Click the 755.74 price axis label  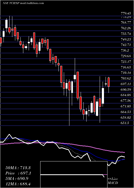click(x=126, y=34)
